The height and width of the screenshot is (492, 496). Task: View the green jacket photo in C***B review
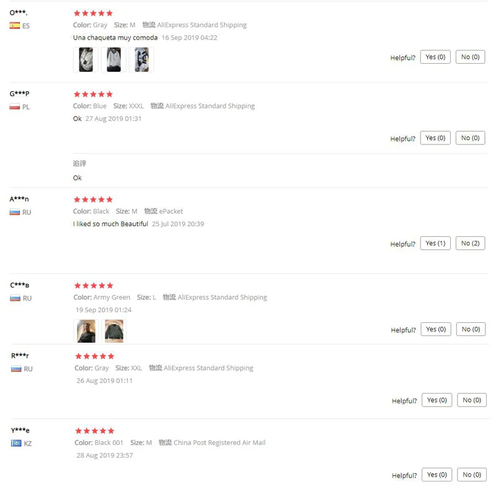tap(114, 331)
